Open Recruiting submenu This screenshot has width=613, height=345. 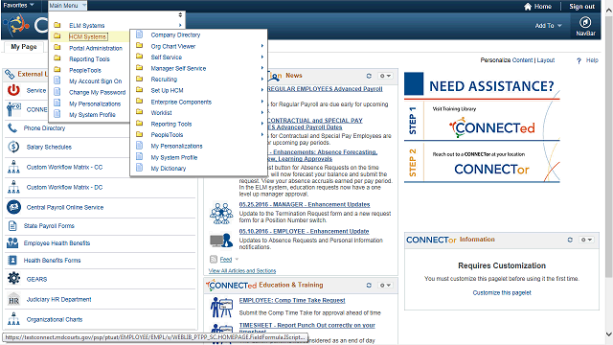coord(164,80)
